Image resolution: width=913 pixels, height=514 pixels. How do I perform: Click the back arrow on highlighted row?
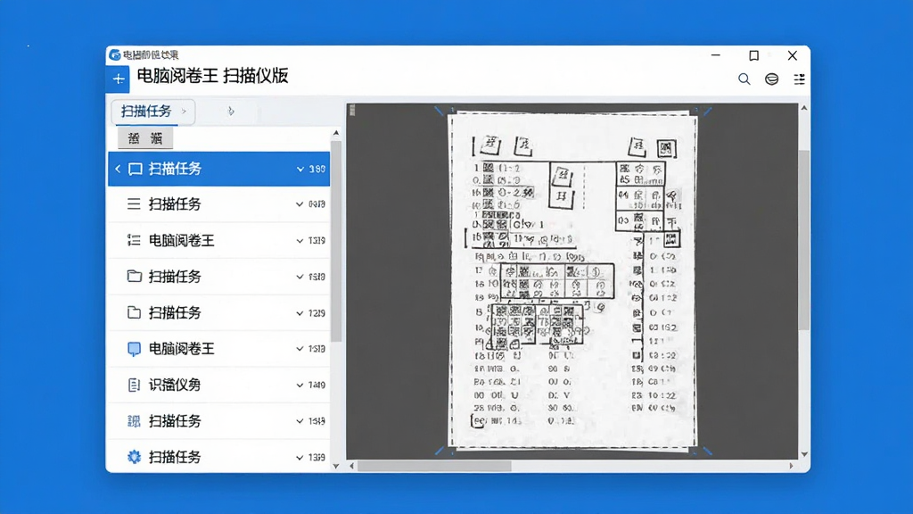[x=118, y=169]
